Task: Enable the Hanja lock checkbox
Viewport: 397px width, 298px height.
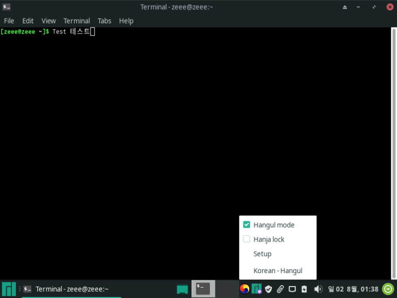Action: tap(247, 239)
